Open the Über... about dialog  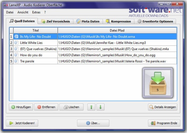tap(93, 123)
